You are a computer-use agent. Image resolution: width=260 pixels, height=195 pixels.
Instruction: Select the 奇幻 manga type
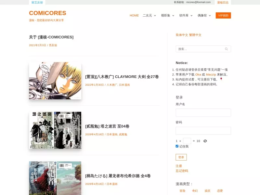coord(195,191)
